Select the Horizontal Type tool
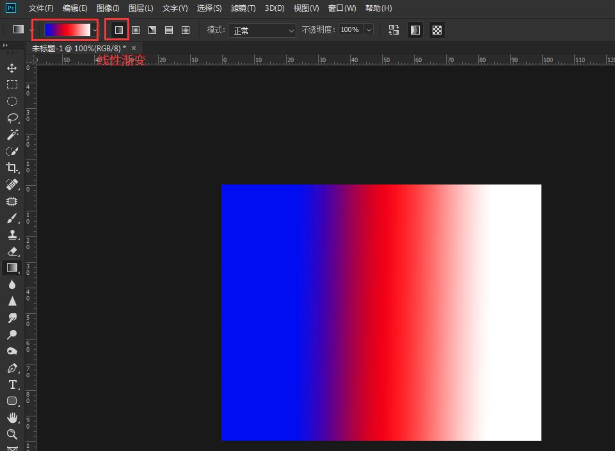Screen dimensions: 615x451 tap(12, 384)
